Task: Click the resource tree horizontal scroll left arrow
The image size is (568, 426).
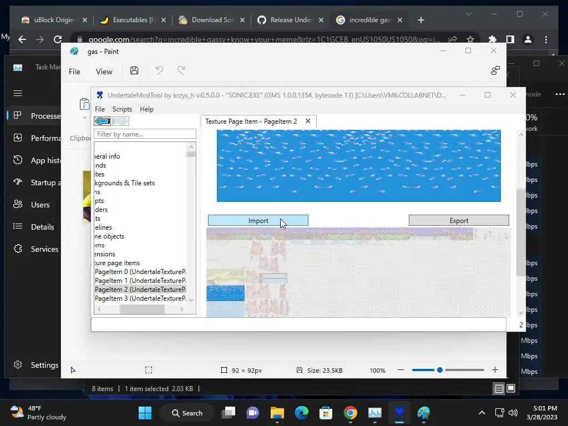Action: click(x=99, y=309)
